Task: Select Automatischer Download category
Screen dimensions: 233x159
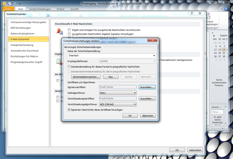Action: point(28,51)
